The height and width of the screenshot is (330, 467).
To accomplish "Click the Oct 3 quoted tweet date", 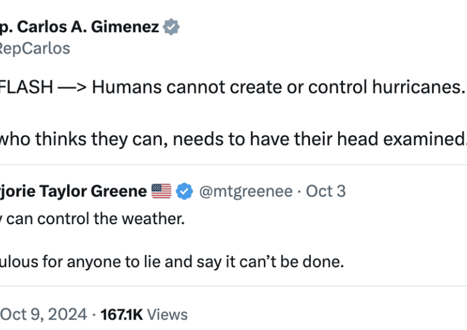I will [326, 191].
